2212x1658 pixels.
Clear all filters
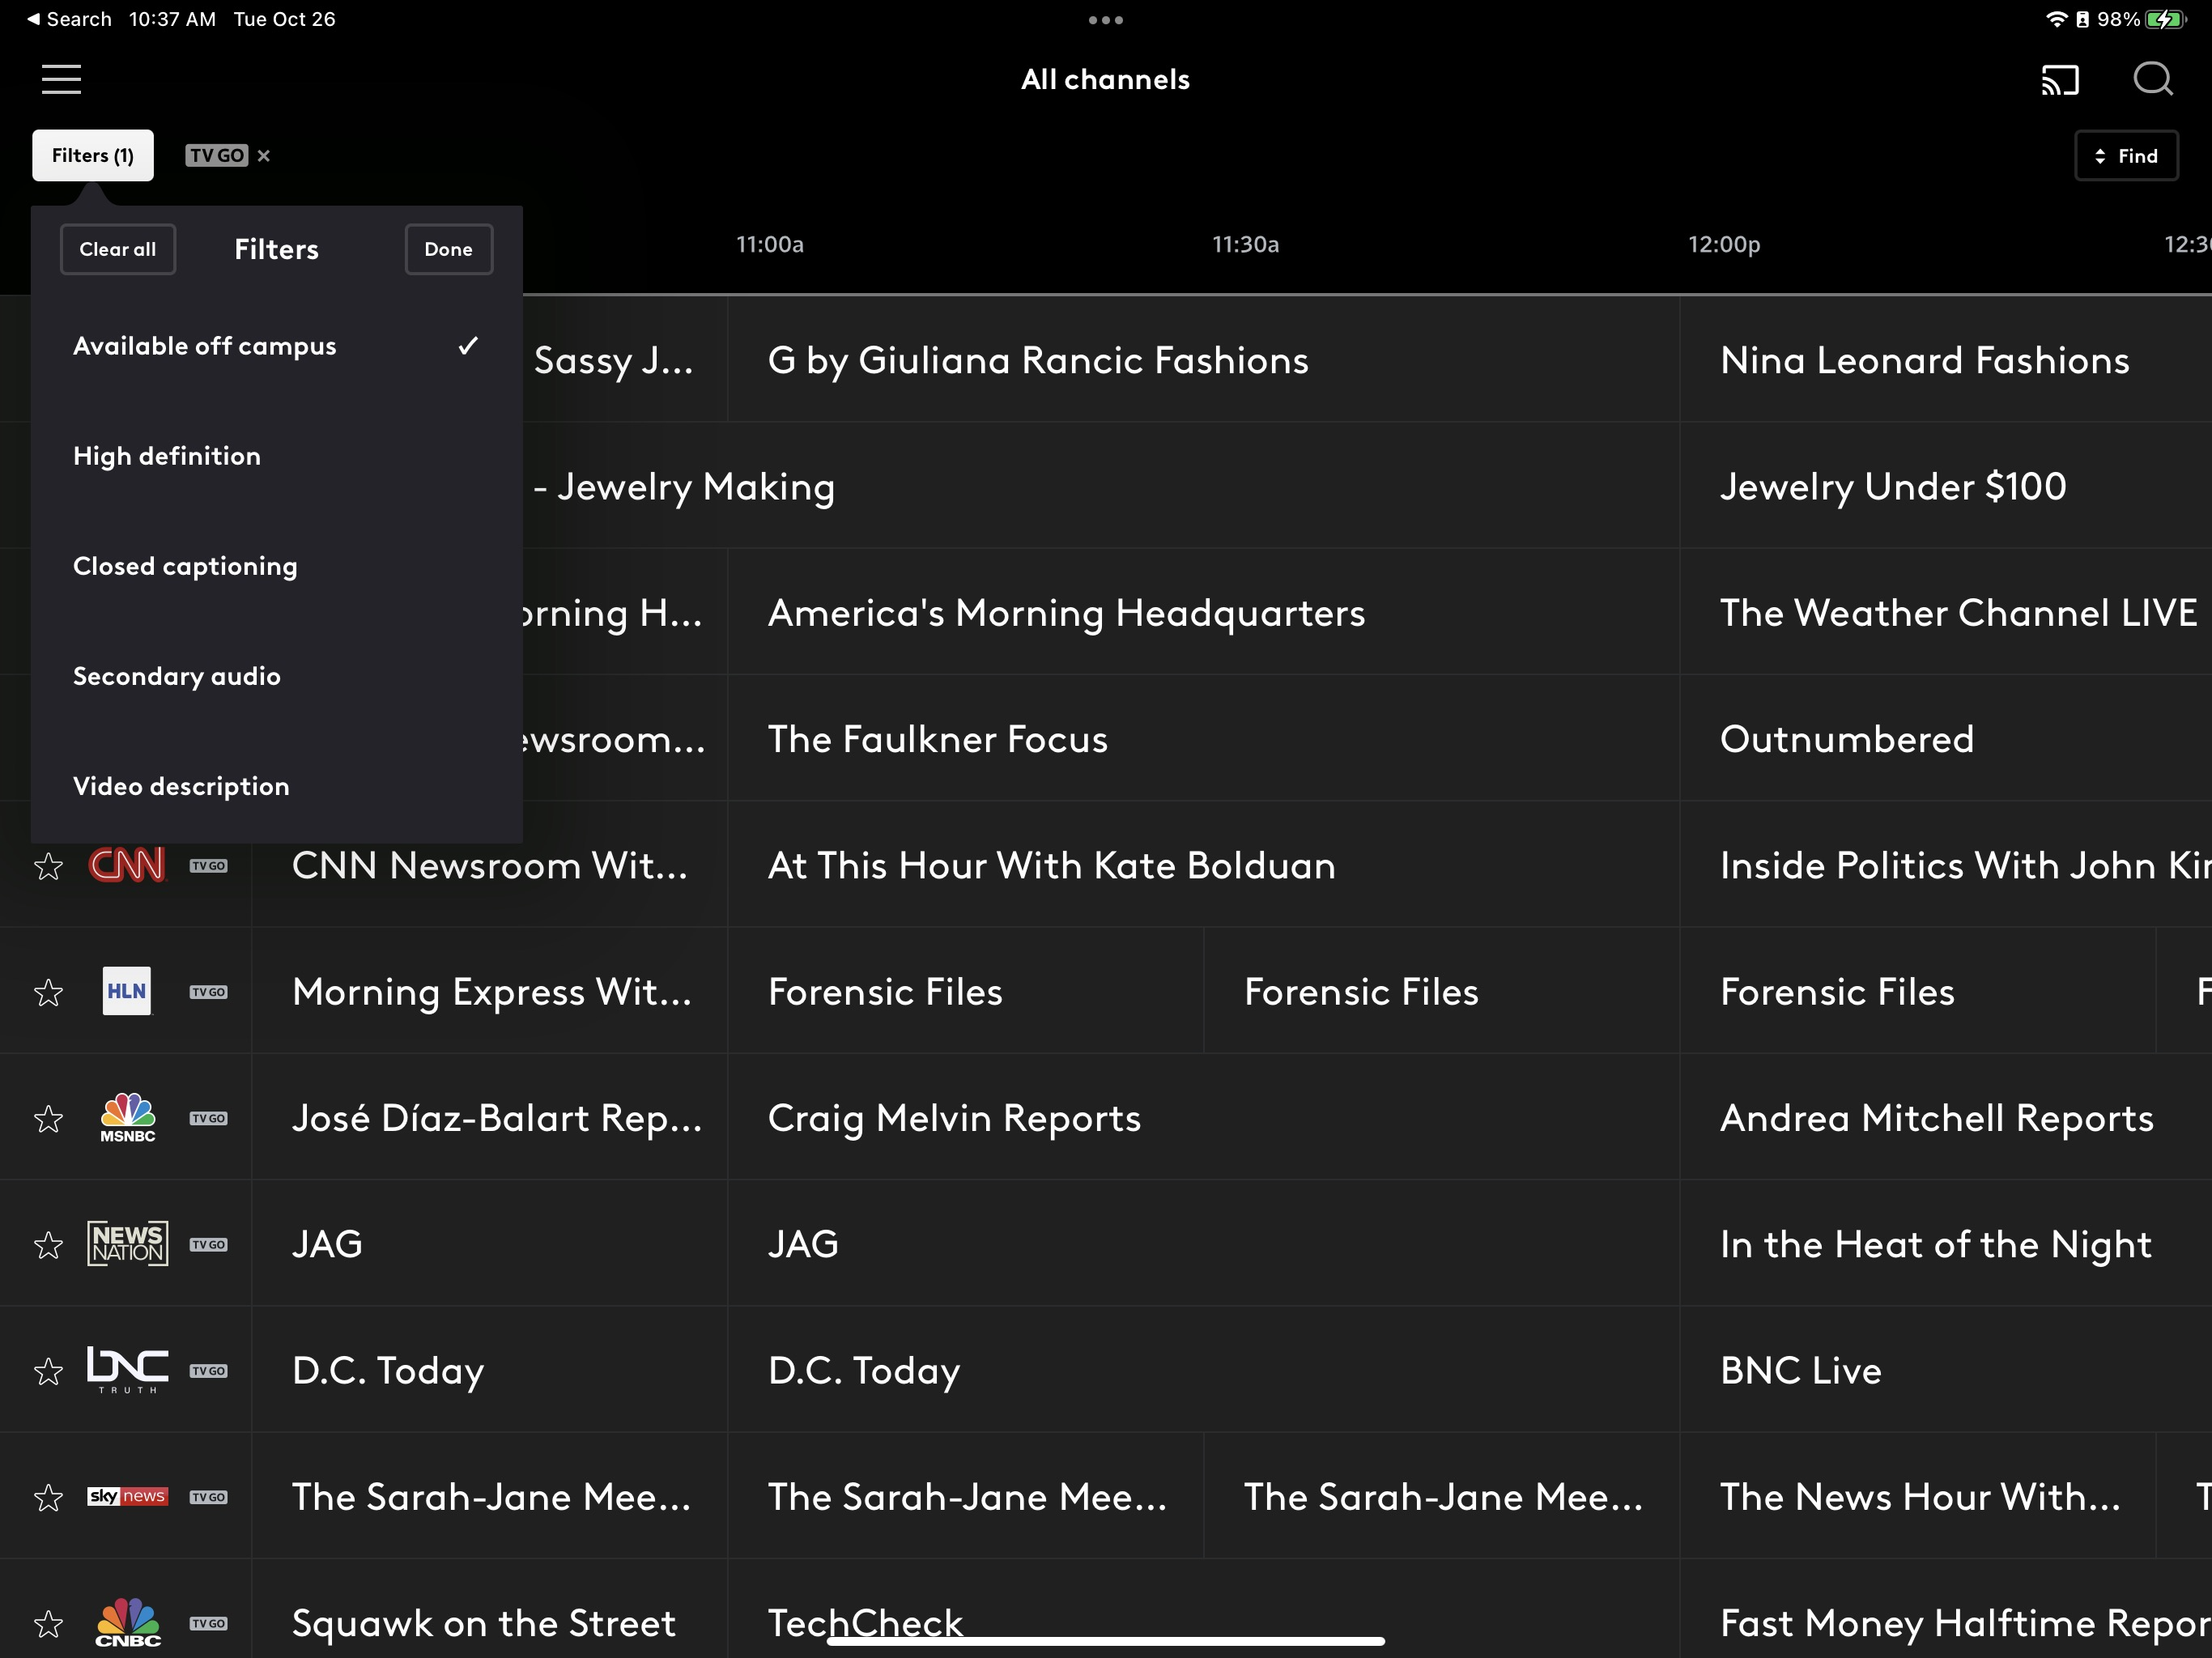118,249
